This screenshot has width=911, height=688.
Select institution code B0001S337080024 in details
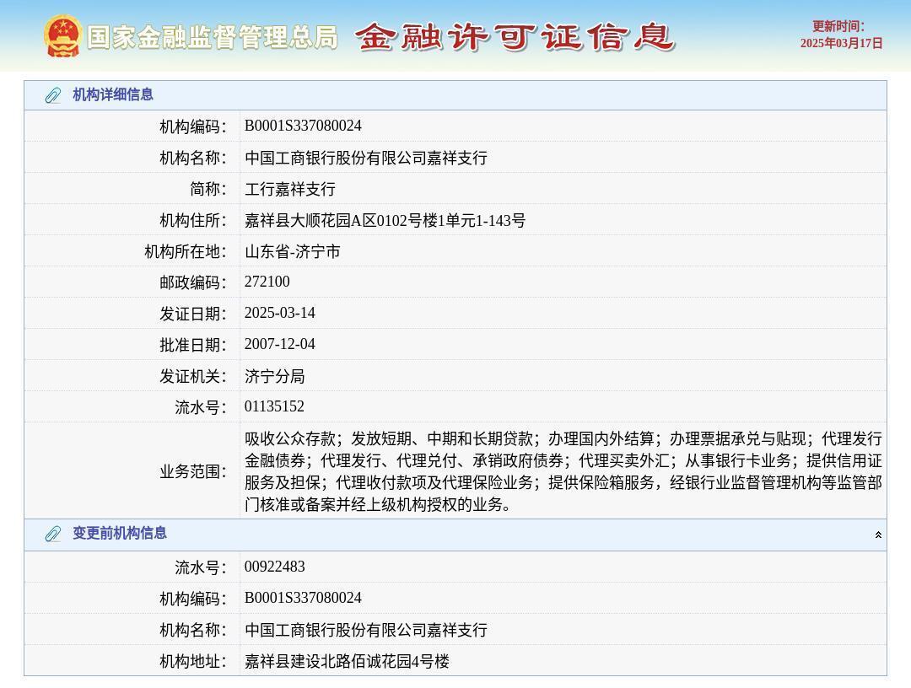303,126
